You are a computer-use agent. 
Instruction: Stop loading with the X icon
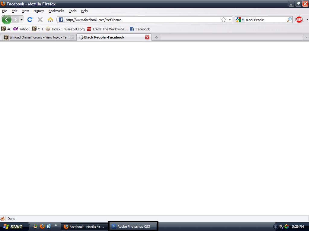click(40, 20)
